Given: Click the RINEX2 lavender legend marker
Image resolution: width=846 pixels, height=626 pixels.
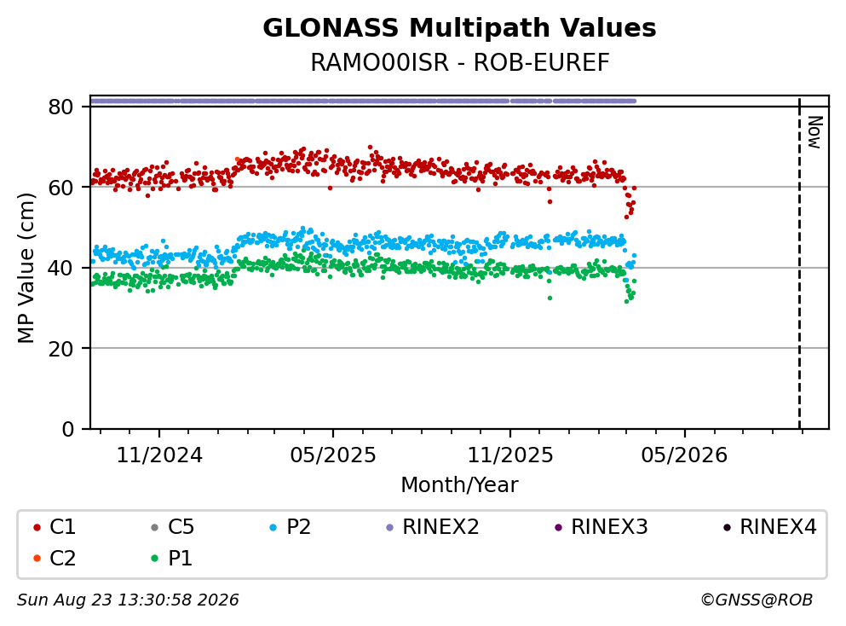Looking at the screenshot, I should coord(390,527).
